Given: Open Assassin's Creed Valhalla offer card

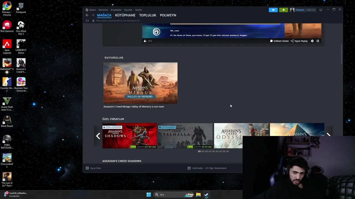Looking at the screenshot, I should [185, 136].
